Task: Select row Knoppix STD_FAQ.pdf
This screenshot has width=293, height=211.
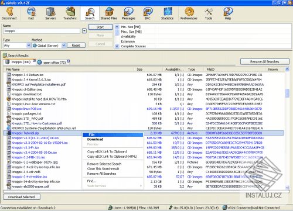Action: 144,119
